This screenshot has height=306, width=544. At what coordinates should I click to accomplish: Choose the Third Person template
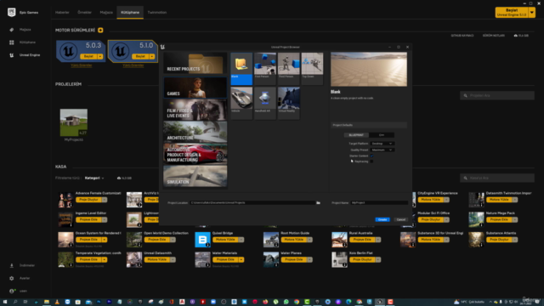[x=289, y=68]
